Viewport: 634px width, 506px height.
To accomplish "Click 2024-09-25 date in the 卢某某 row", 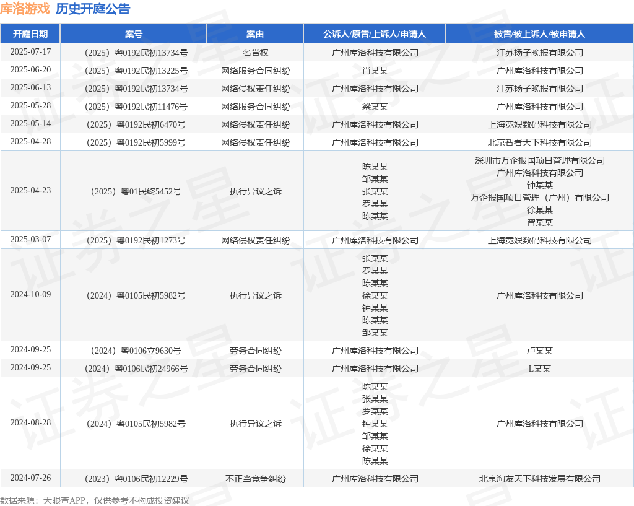I will [30, 349].
